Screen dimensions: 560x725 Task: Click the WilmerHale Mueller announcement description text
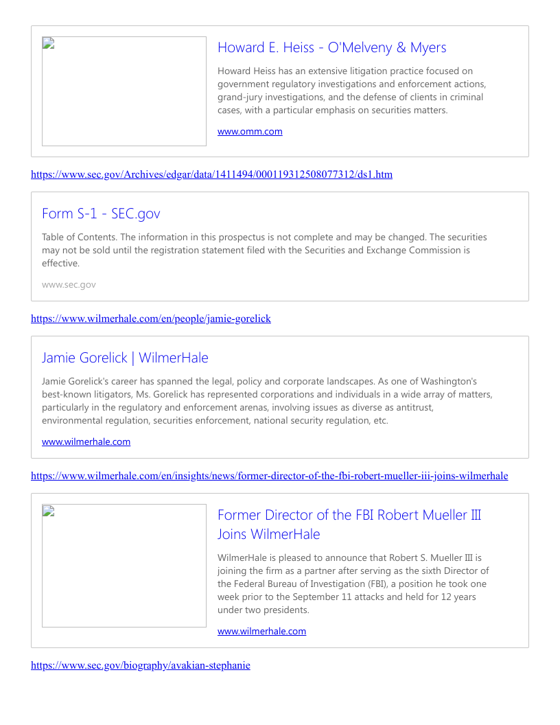tap(353, 584)
